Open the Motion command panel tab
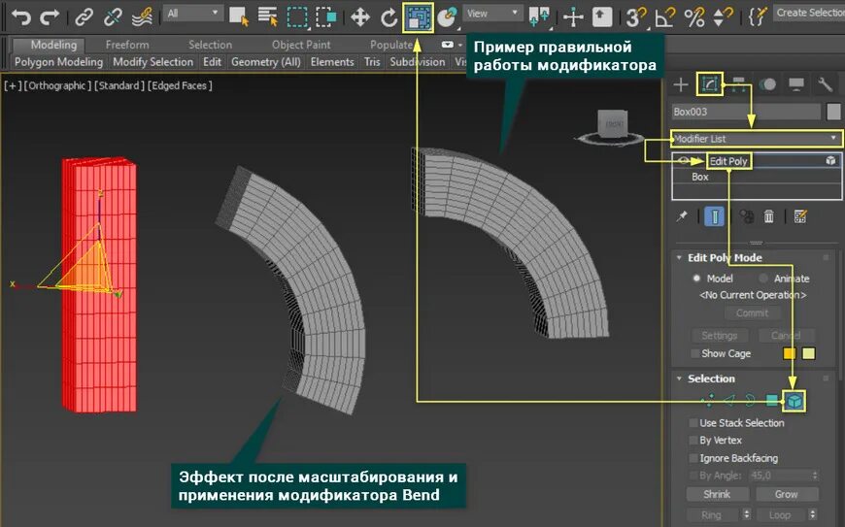The image size is (845, 527). [767, 84]
